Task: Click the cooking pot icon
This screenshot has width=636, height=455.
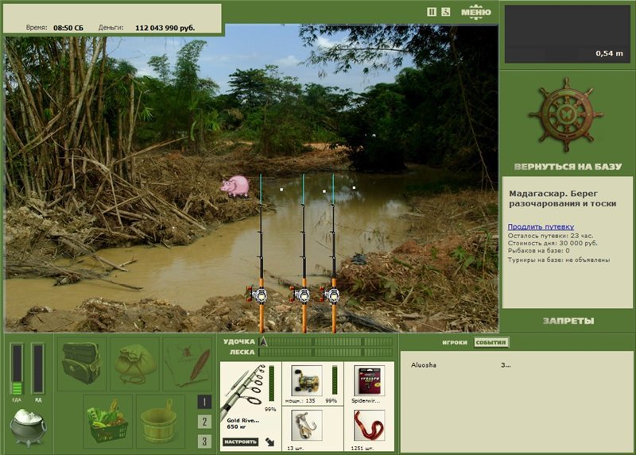Action: [x=28, y=427]
